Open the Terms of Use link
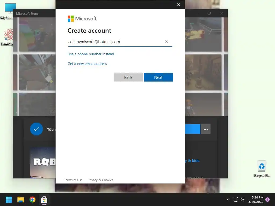The image size is (275, 206). [73, 180]
